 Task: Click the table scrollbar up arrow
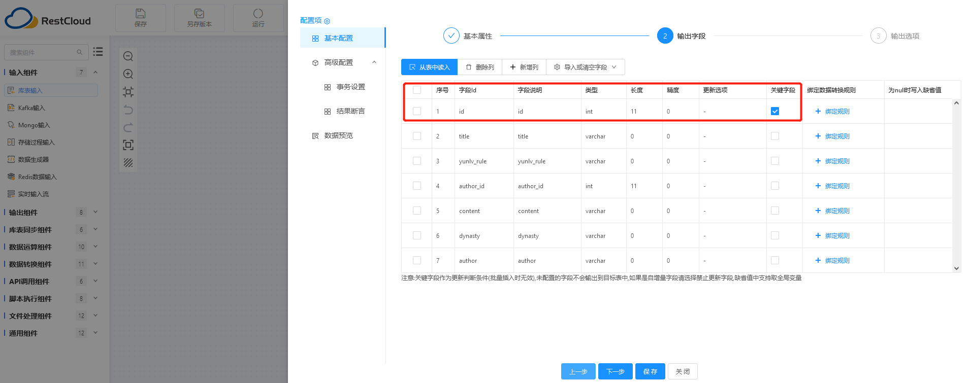[x=956, y=103]
